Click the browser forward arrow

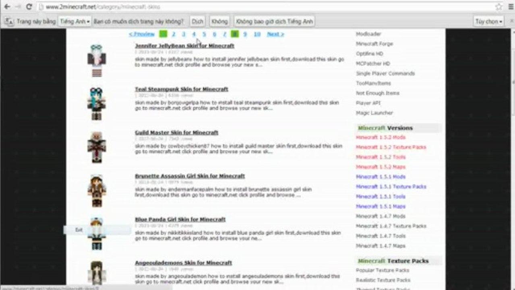[18, 7]
